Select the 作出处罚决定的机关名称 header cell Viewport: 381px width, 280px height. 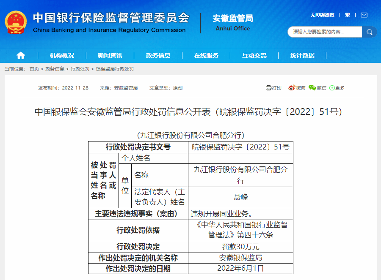point(138,258)
